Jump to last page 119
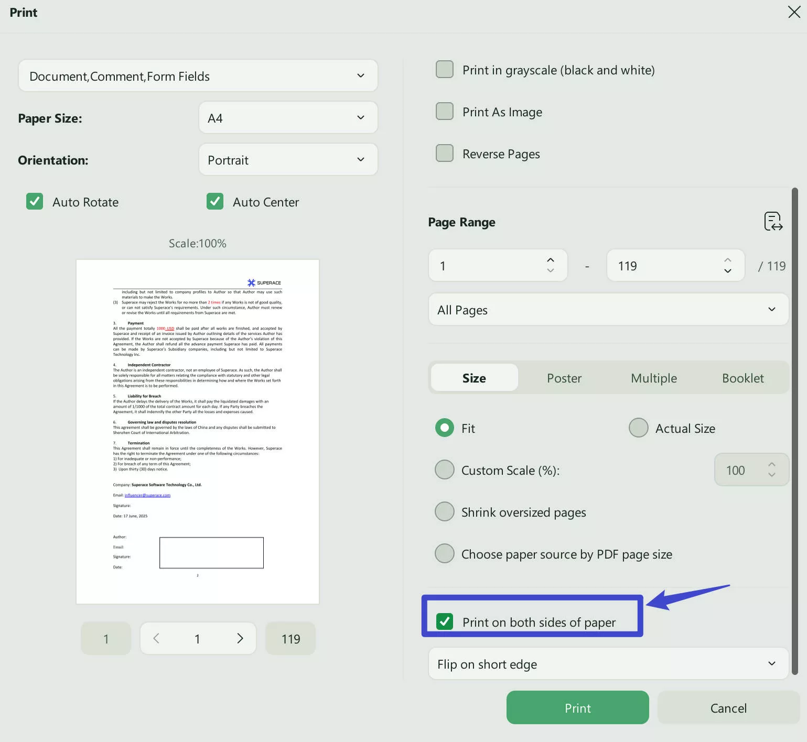 pyautogui.click(x=290, y=638)
